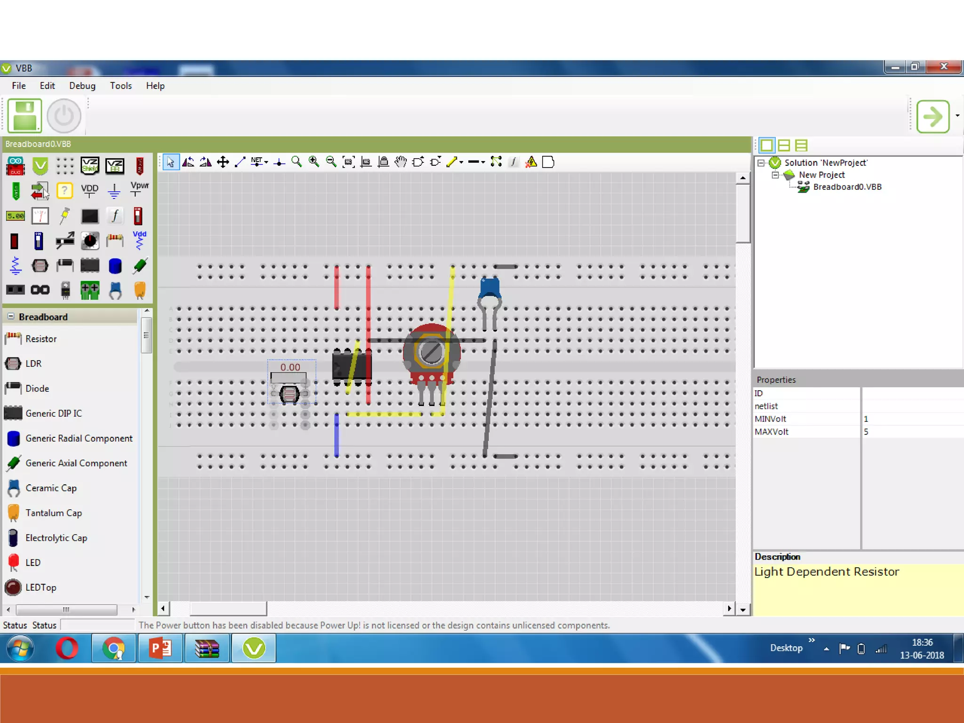
Task: Select Ceramic Cap from component list
Action: click(51, 488)
